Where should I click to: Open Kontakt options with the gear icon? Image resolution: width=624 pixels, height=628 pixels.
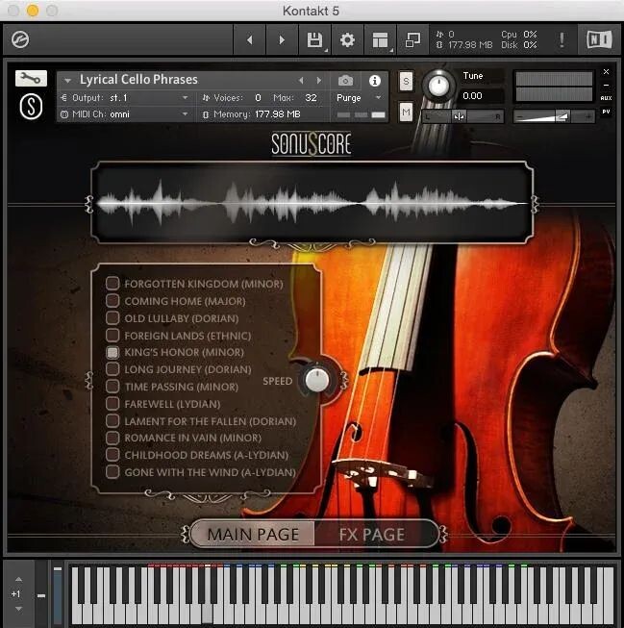click(x=347, y=40)
